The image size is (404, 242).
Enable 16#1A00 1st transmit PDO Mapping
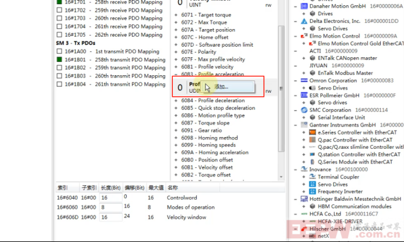[60, 51]
